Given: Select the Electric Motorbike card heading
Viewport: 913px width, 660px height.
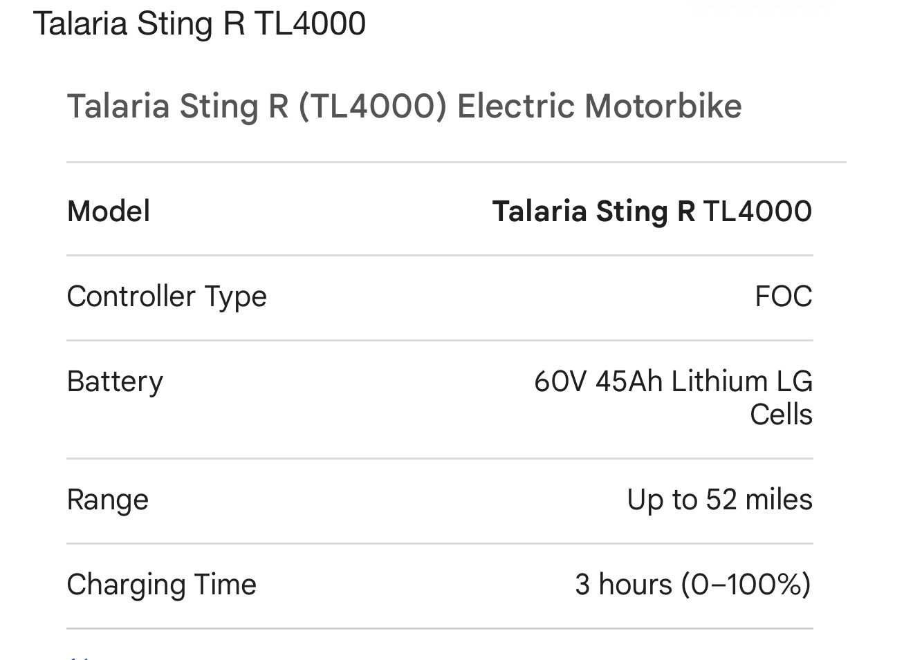Looking at the screenshot, I should (x=404, y=107).
